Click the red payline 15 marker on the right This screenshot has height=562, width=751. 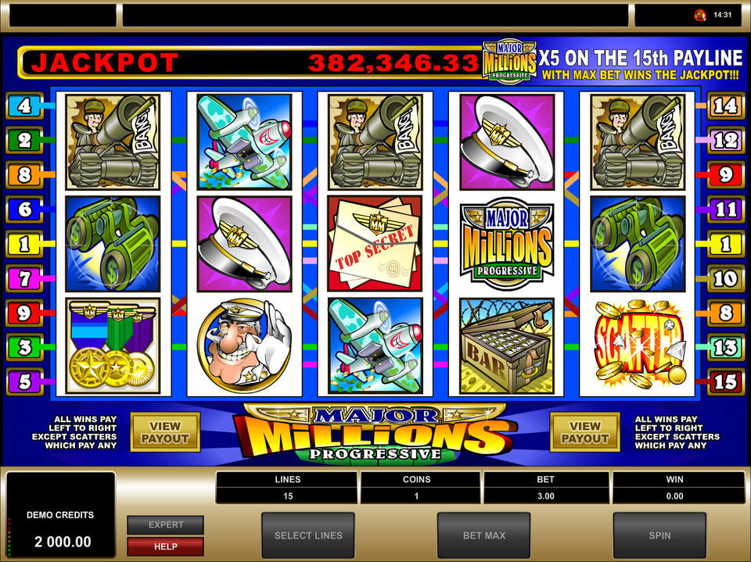(725, 381)
